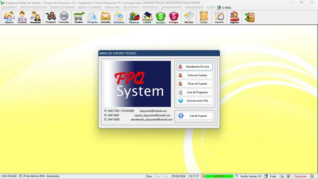Viewport: 318px width, 179px height.
Task: Click the phone number 51 3447-6881
Action: pyautogui.click(x=112, y=115)
